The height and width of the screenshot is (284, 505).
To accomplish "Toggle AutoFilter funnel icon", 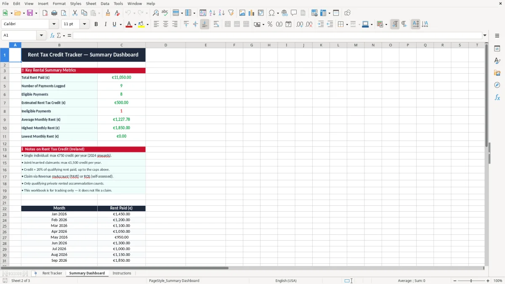I will pos(231,13).
